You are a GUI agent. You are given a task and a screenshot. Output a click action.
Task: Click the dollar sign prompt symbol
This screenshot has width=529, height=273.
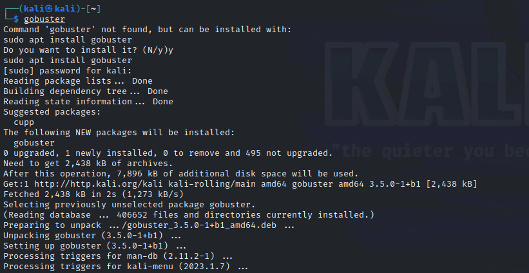(16, 19)
